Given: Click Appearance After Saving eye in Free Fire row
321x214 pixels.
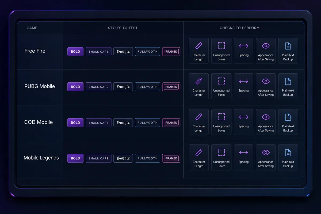Looking at the screenshot, I should [266, 46].
